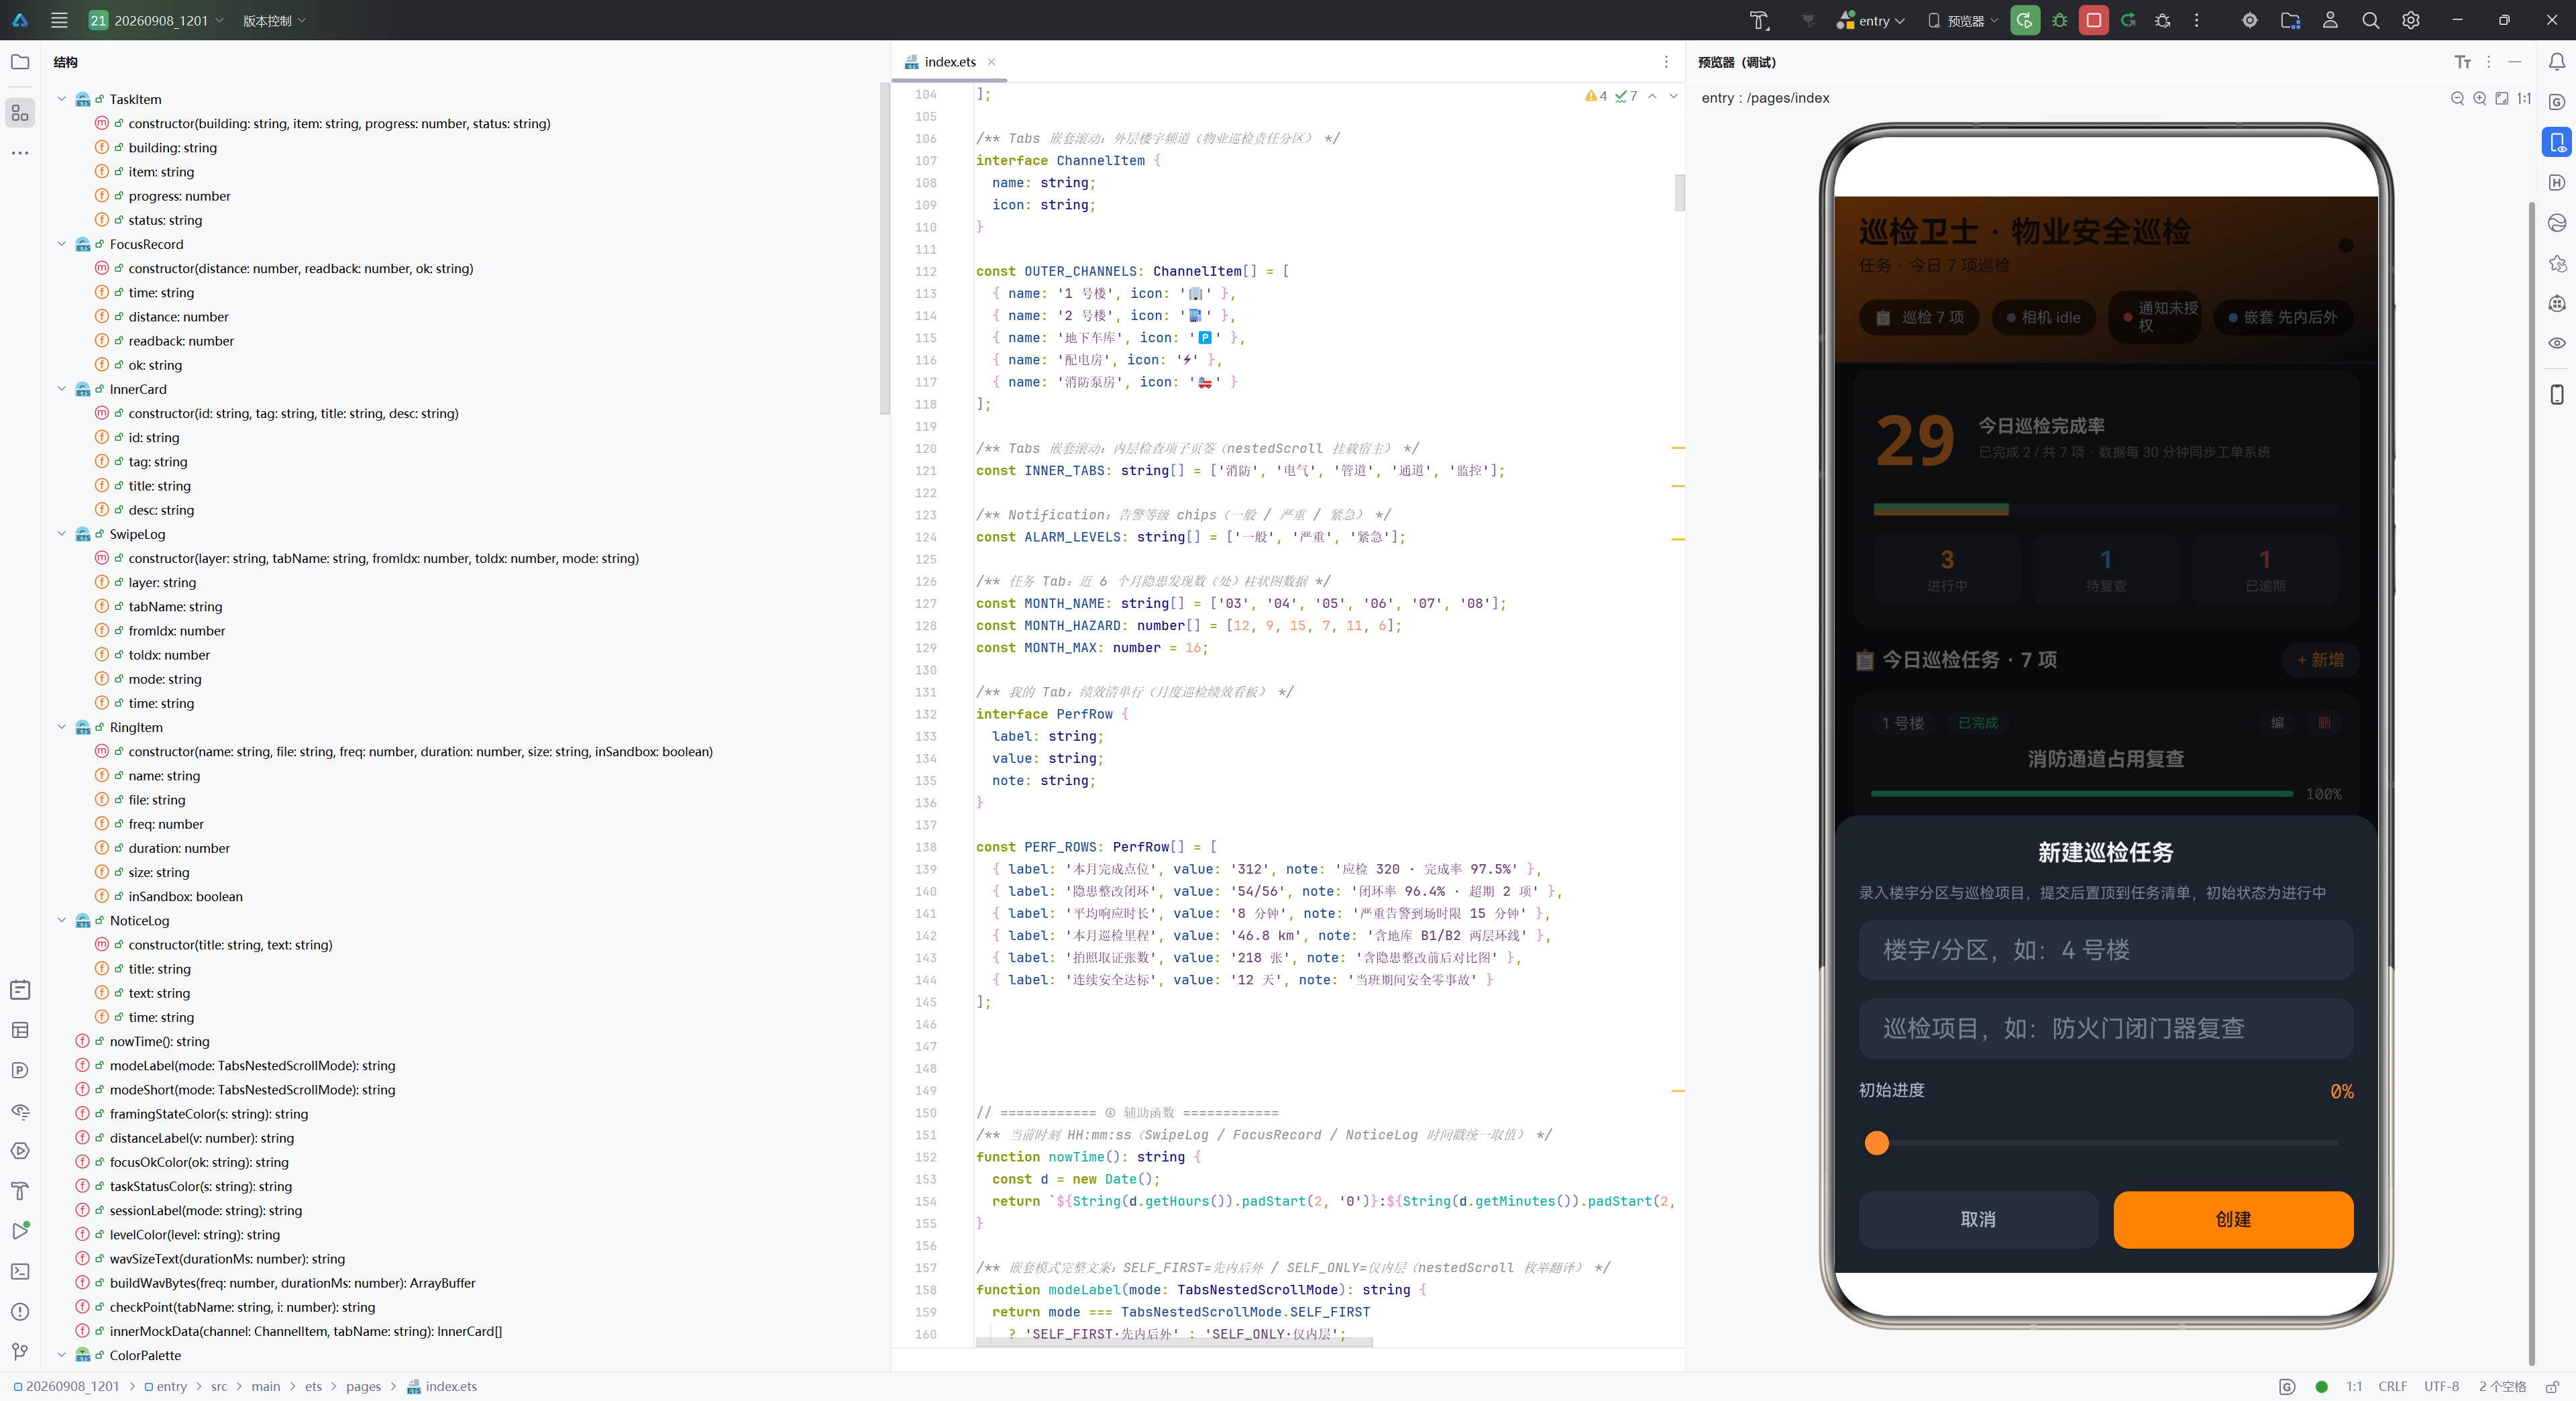2576x1401 pixels.
Task: Open editor tab options three dots
Action: [1665, 62]
